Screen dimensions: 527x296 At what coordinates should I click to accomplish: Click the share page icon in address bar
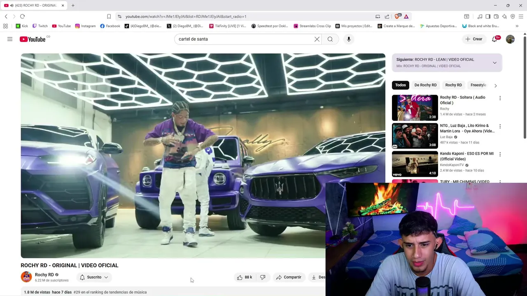(x=387, y=16)
